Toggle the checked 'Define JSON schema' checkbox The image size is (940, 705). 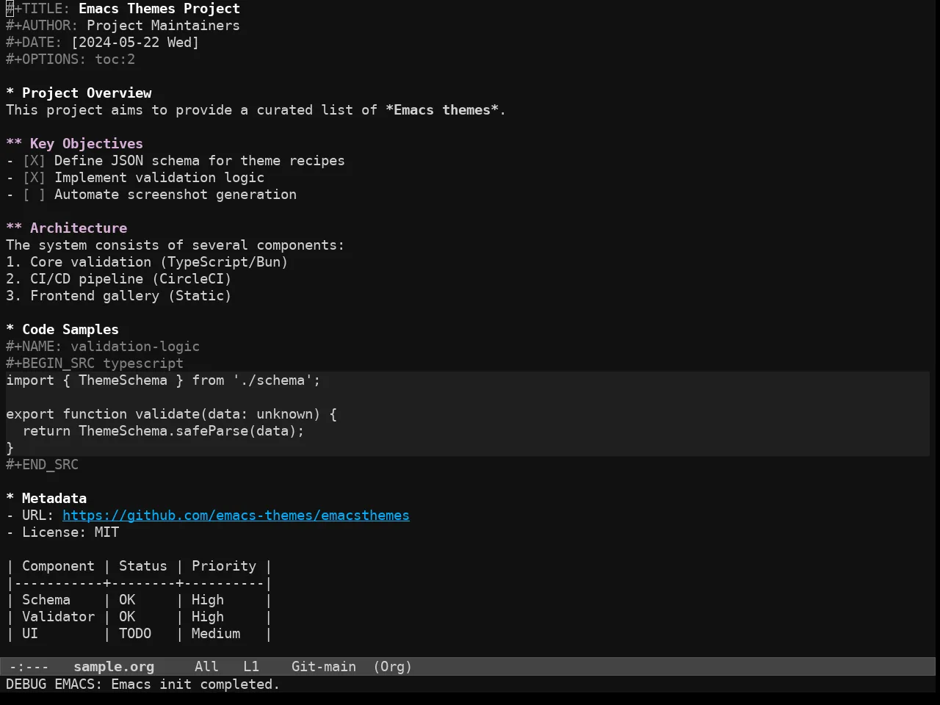(x=34, y=161)
